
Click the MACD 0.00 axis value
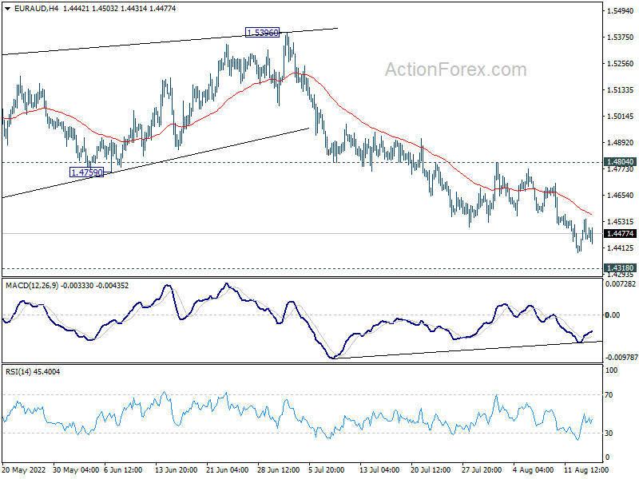click(613, 315)
